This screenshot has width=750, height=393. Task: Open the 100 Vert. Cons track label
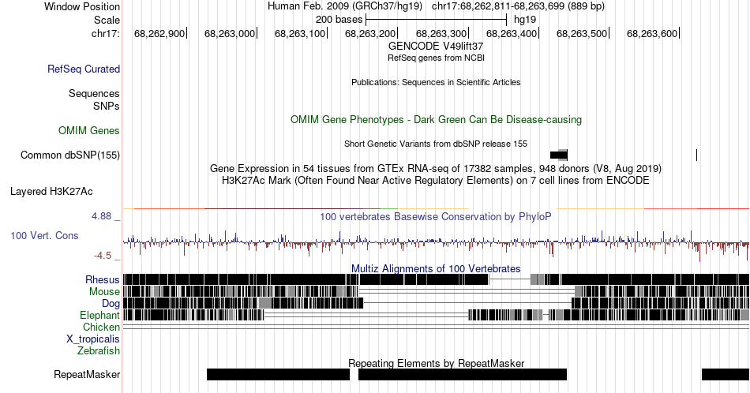(x=44, y=235)
